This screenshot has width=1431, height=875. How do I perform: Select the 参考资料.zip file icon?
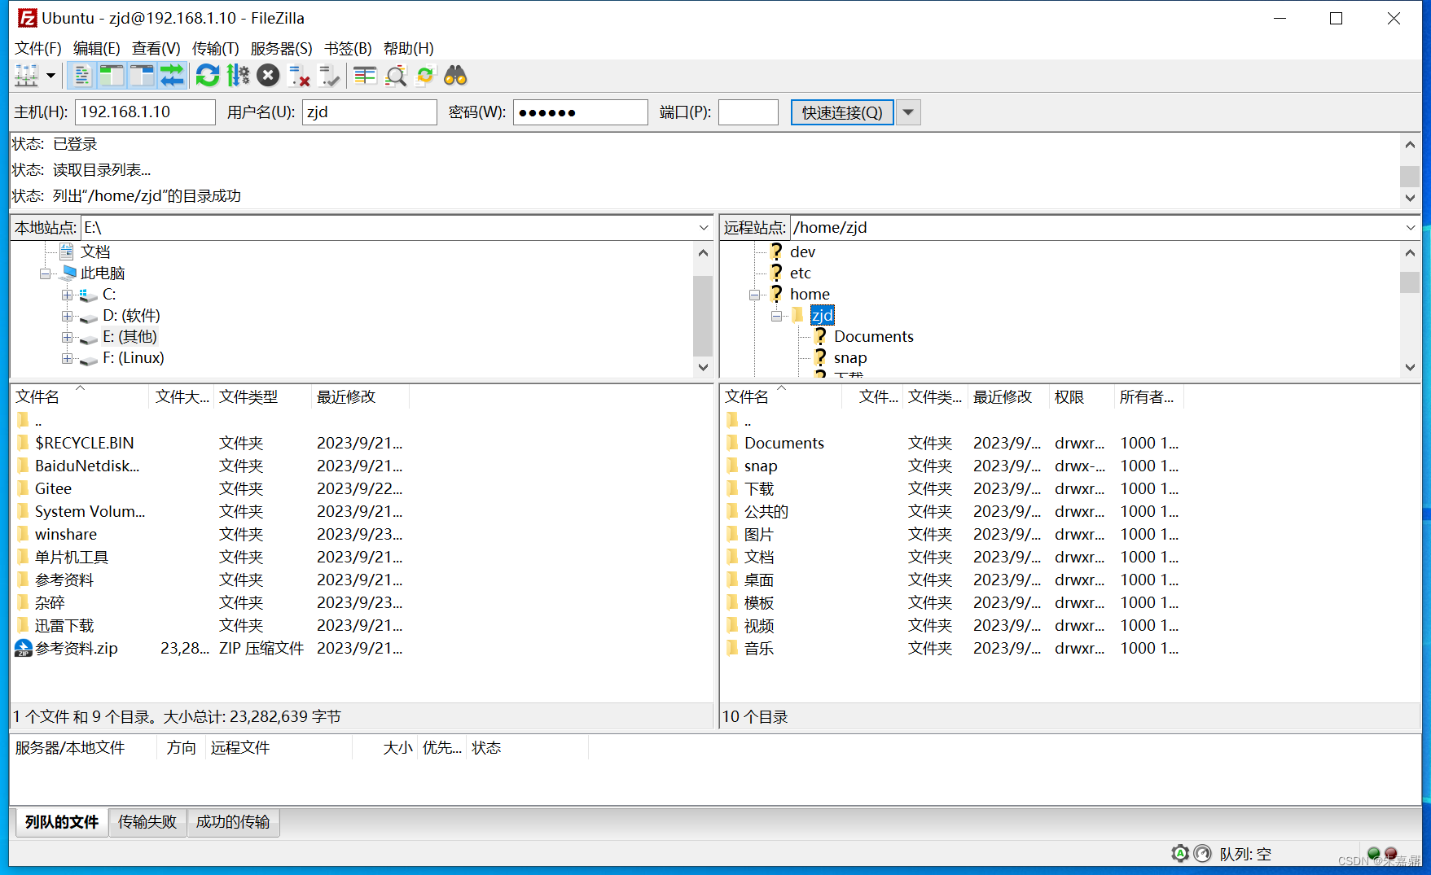tap(24, 649)
